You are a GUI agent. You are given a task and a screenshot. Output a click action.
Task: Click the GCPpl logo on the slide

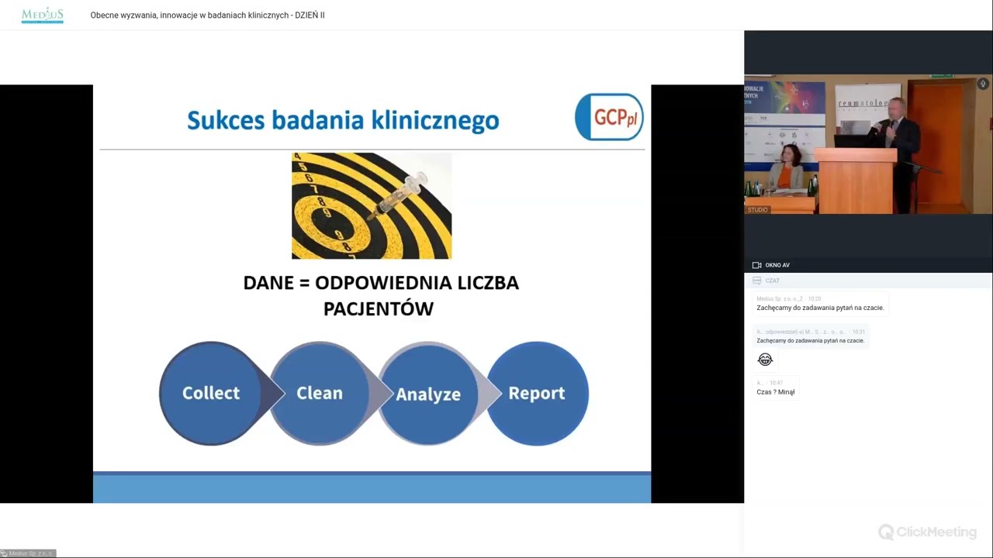(609, 117)
